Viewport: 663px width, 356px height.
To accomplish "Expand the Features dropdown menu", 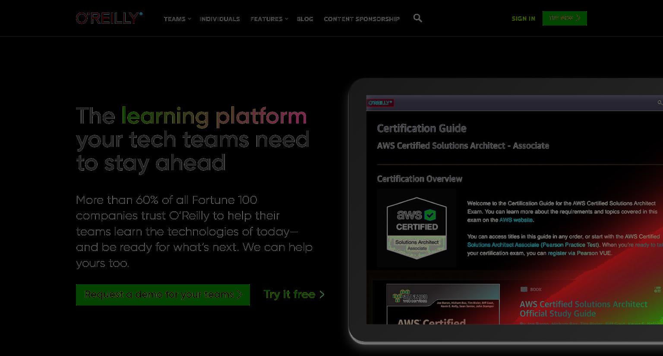I will pyautogui.click(x=269, y=19).
